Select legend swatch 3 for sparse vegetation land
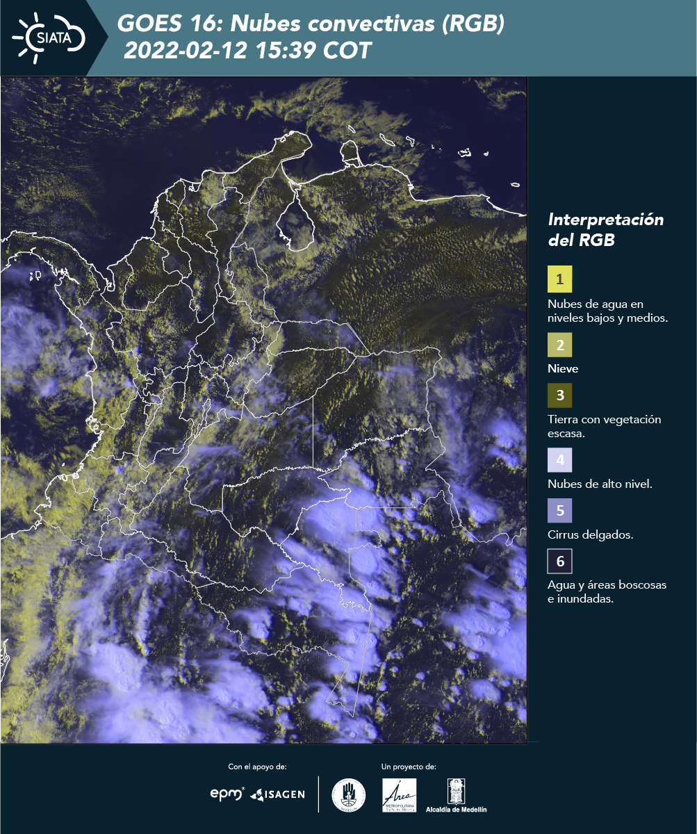 point(559,395)
